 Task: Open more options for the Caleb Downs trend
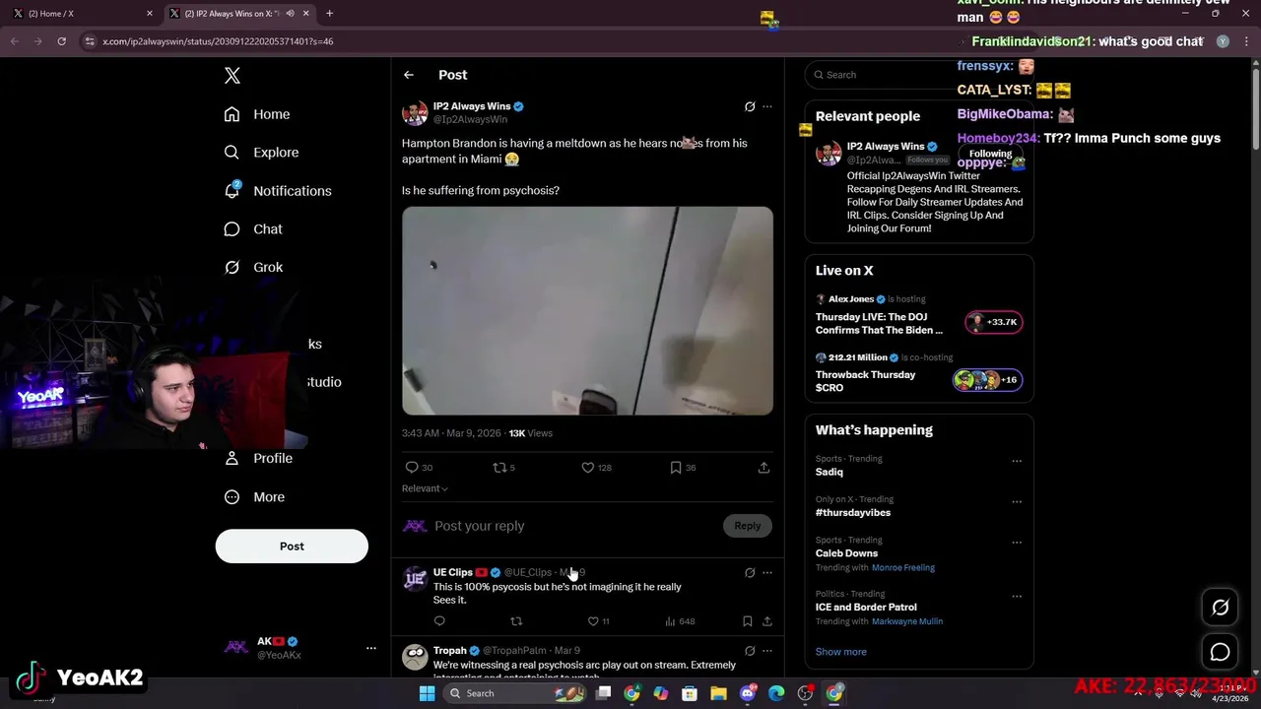point(1017,542)
